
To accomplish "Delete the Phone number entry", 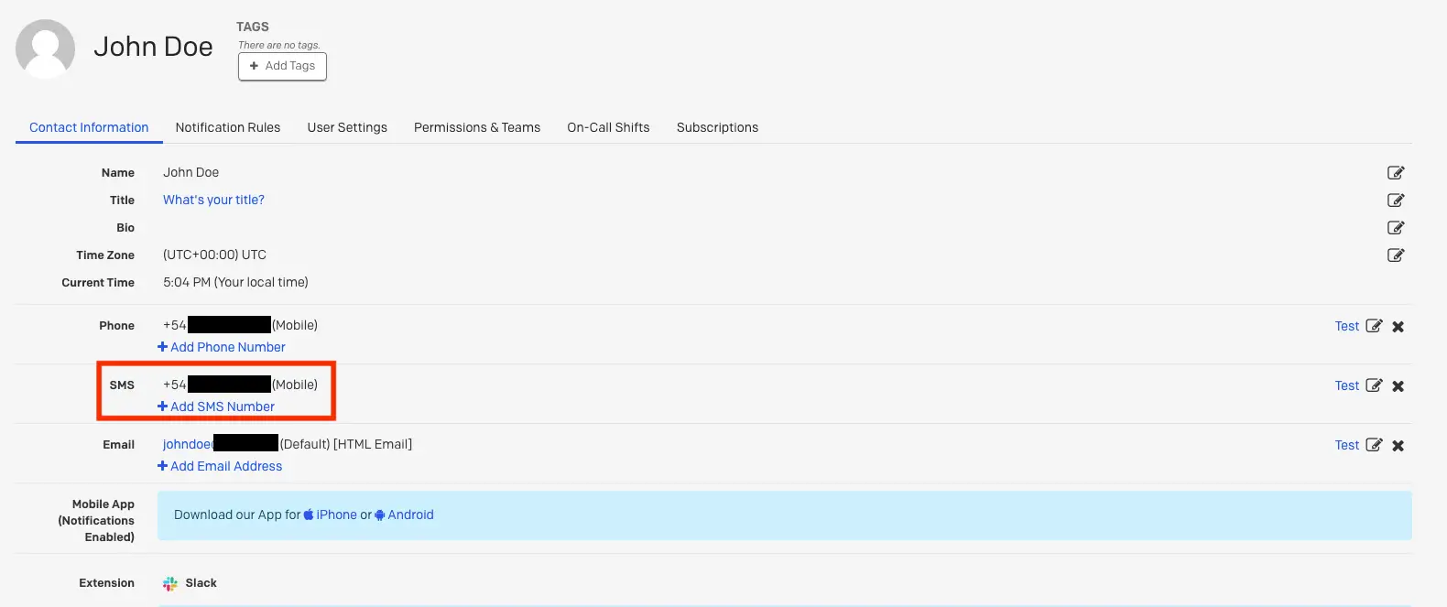I will tap(1398, 326).
